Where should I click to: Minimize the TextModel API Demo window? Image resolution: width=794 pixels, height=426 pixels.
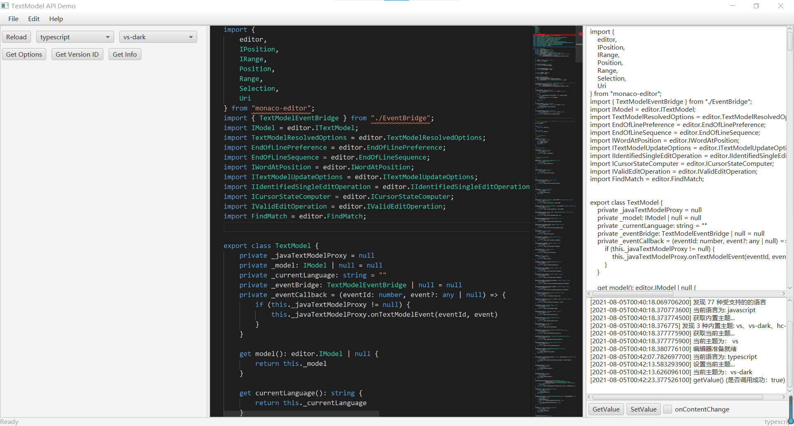(x=732, y=6)
